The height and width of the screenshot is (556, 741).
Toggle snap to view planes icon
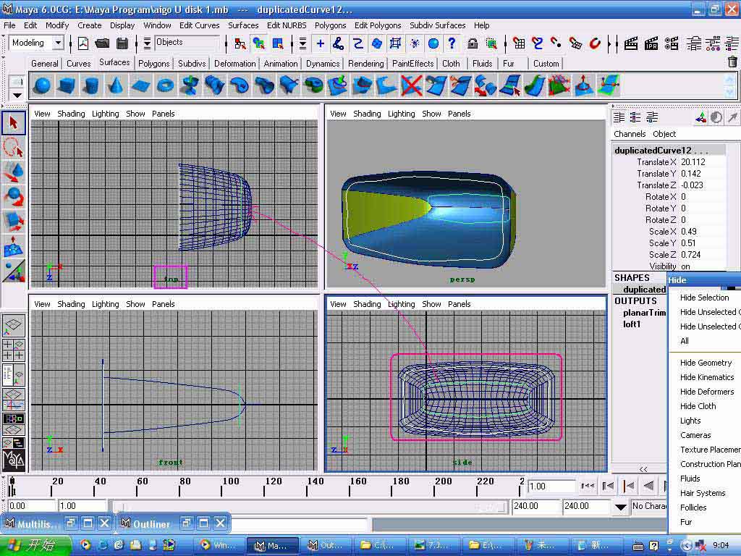(575, 43)
